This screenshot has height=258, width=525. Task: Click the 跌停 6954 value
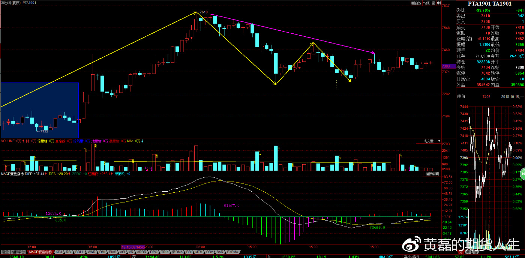519,73
